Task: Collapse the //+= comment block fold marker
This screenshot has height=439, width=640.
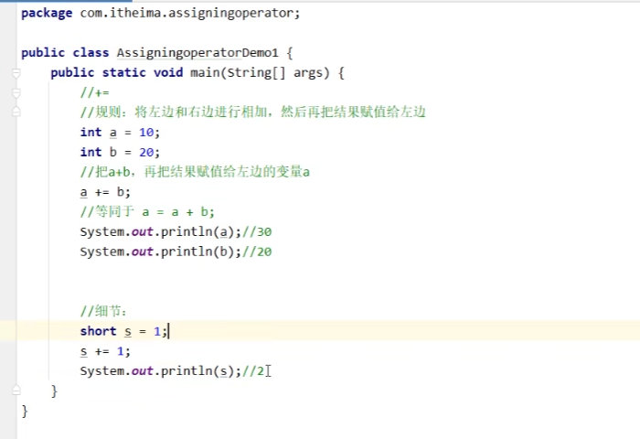Action: point(16,93)
